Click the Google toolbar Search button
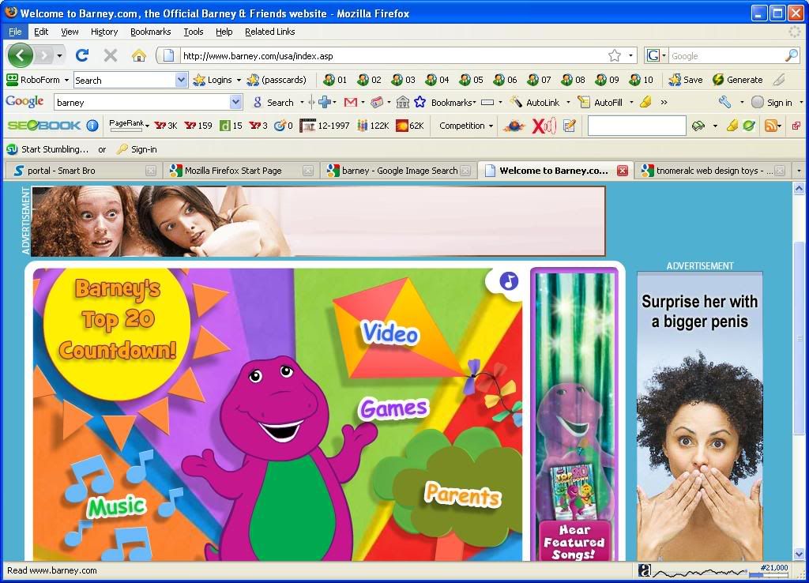The height and width of the screenshot is (583, 809). click(273, 103)
